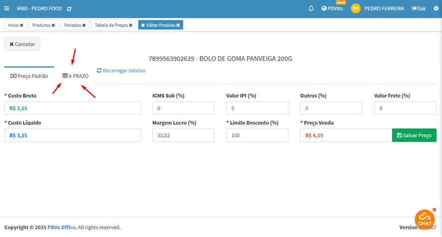Close the Inicio tab
Viewport: 442px width, 237px height.
pos(21,25)
